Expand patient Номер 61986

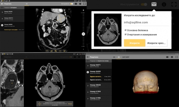[99, 99]
